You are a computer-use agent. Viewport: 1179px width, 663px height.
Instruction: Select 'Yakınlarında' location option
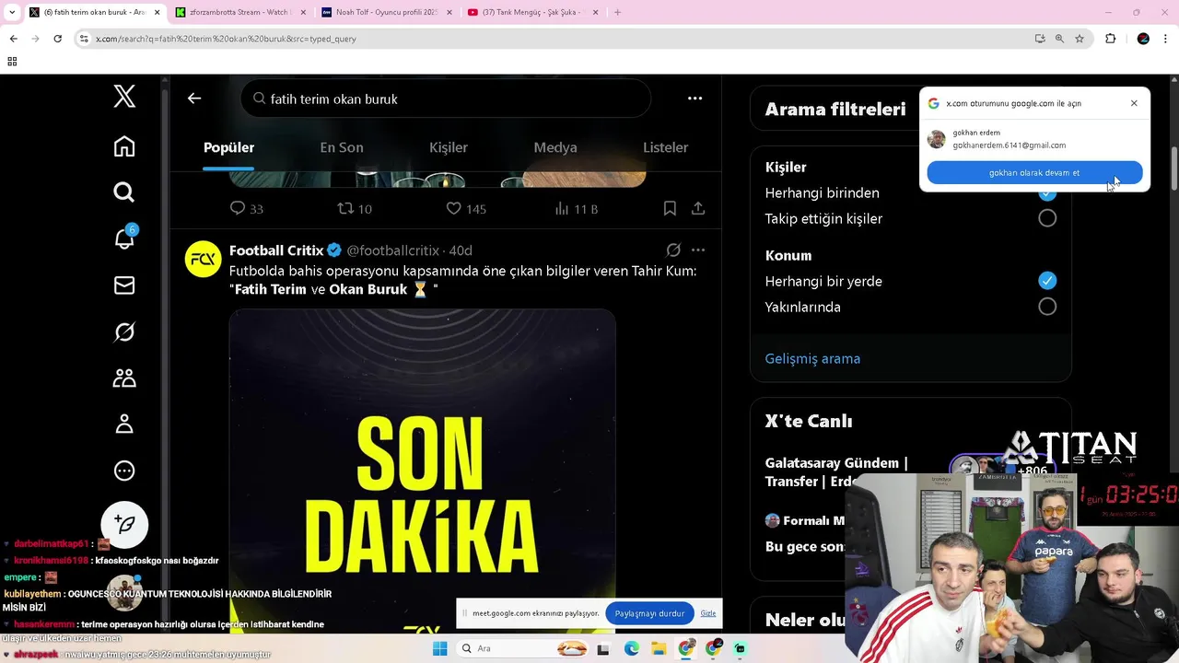point(1047,307)
